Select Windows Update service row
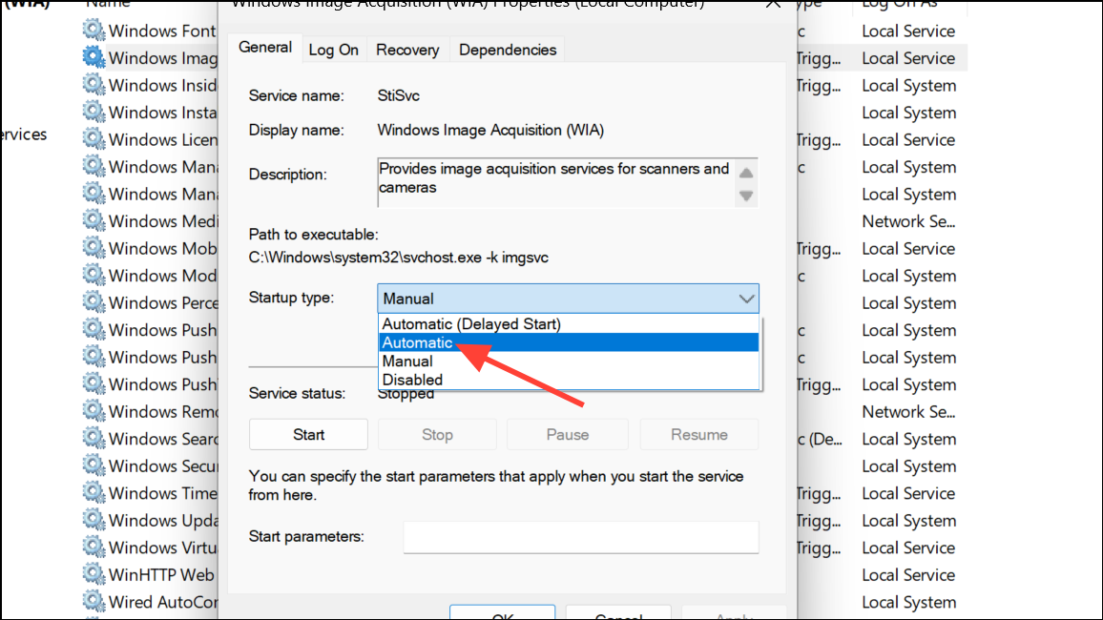Screen dimensions: 1103x620 tap(150, 520)
